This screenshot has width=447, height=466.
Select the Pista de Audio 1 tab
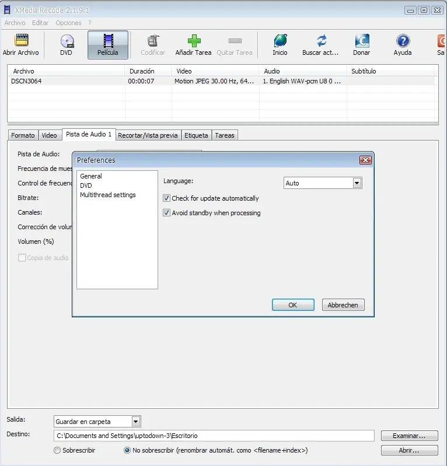(89, 134)
